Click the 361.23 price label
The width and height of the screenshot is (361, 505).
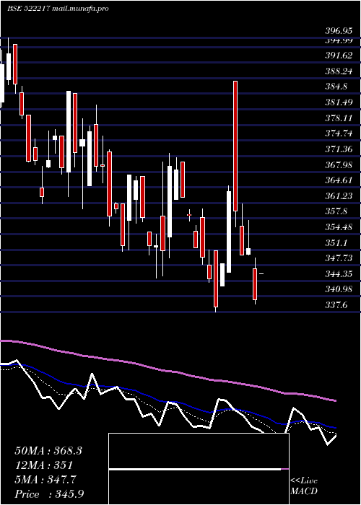[x=339, y=196]
